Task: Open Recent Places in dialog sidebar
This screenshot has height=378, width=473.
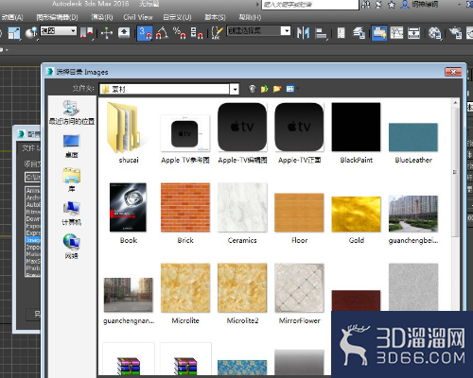Action: tap(72, 112)
